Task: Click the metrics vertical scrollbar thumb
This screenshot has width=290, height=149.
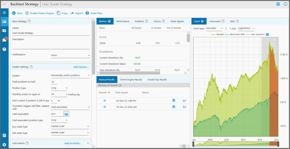Action: (188, 38)
